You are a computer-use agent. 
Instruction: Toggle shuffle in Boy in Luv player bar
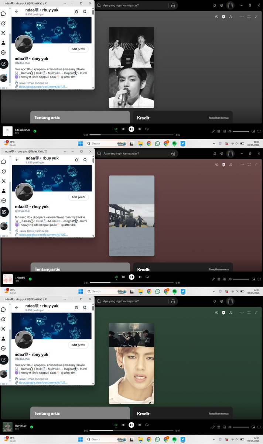[116, 425]
